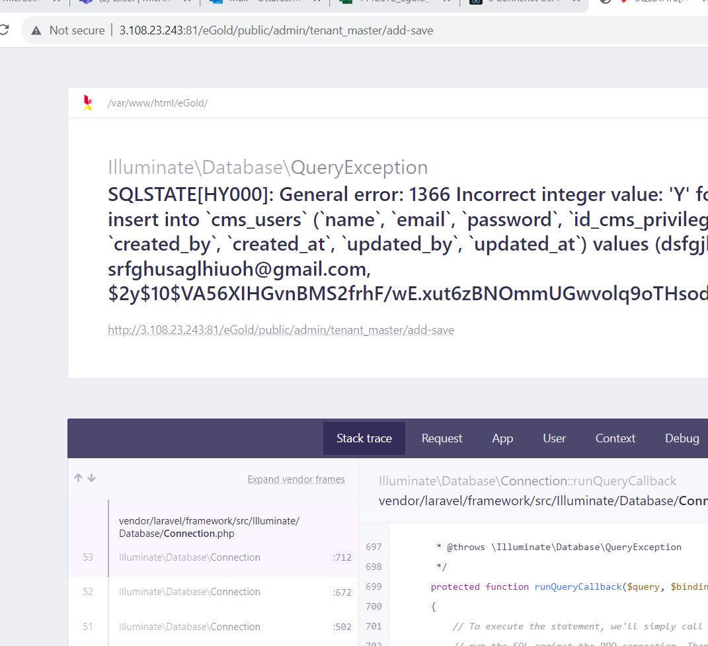Click the srfghusaglhiuoh@gmail.com text in the error
The height and width of the screenshot is (646, 708).
(239, 269)
